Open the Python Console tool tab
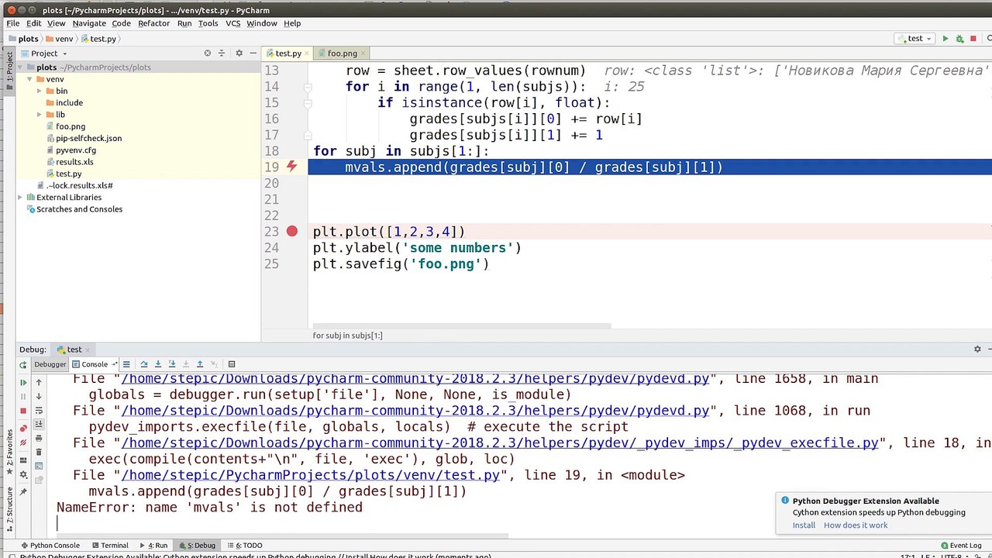The image size is (992, 558). 50,546
